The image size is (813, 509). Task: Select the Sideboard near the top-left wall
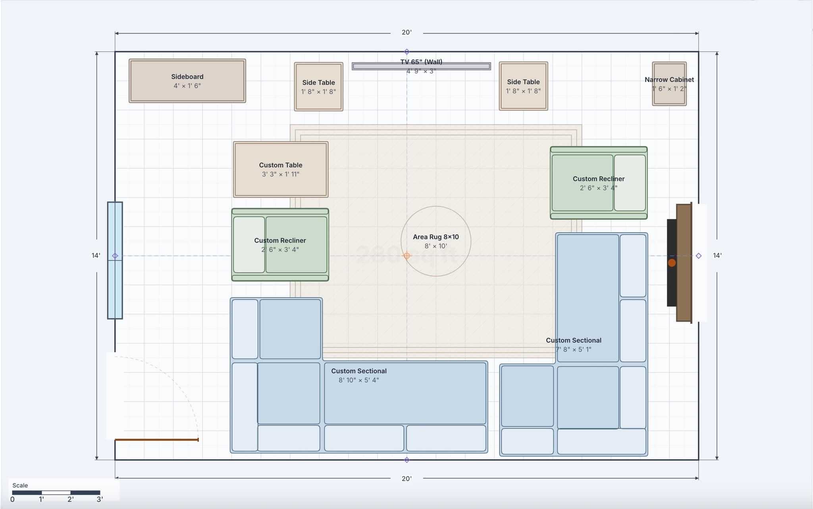(x=187, y=81)
